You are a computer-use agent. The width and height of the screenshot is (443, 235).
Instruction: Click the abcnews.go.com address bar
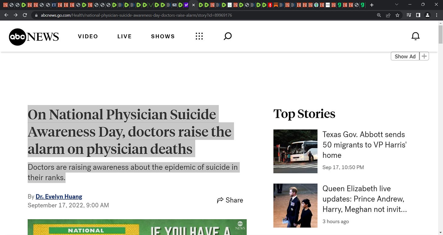click(136, 15)
